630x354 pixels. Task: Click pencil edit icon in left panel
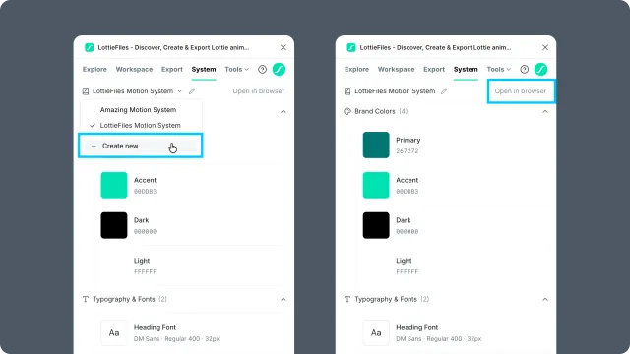[x=192, y=91]
